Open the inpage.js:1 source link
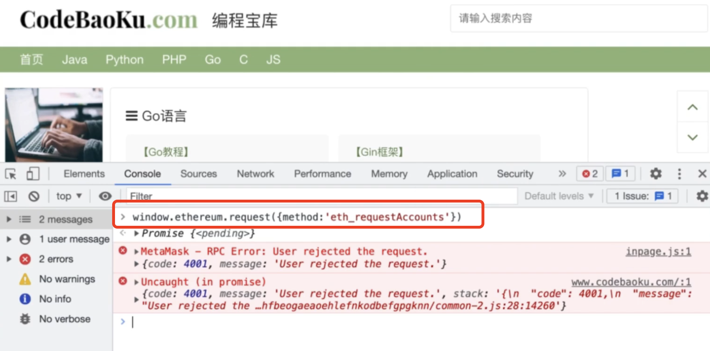 pyautogui.click(x=658, y=251)
